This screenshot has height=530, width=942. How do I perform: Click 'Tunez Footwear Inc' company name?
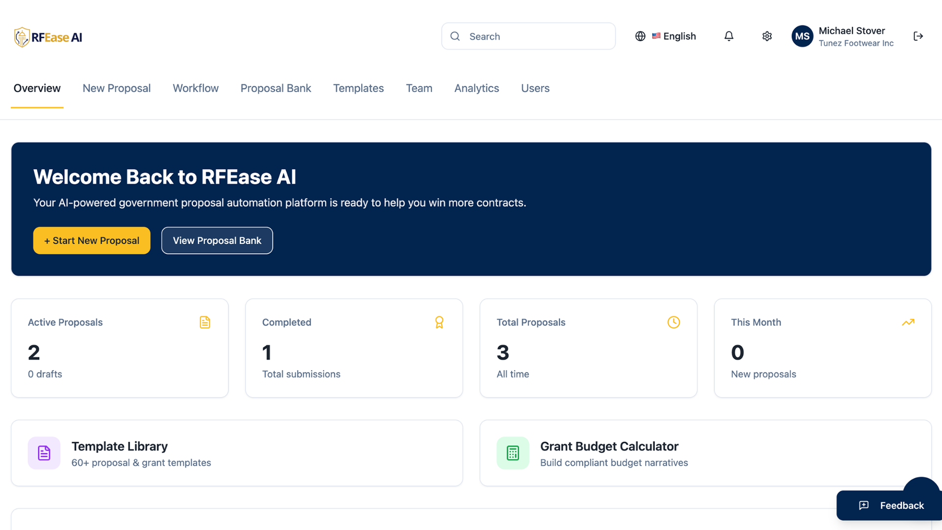coord(856,43)
